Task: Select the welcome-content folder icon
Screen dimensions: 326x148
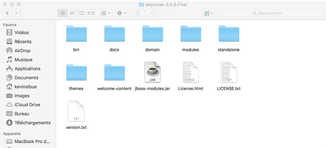Action: tap(115, 72)
